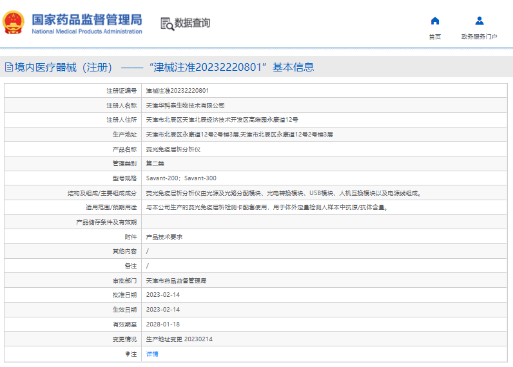Select expiry date 2028-01-18
The width and height of the screenshot is (513, 367).
click(163, 325)
